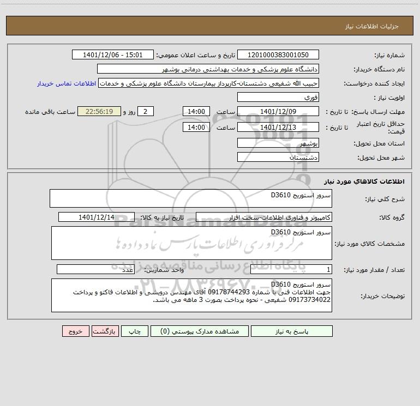The width and height of the screenshot is (420, 406).
Task: Open اطلاعات تماس خریدار link
Action: pos(67,83)
